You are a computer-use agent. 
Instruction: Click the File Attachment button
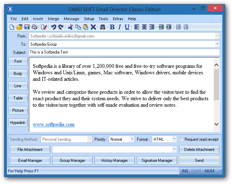[x=30, y=150]
